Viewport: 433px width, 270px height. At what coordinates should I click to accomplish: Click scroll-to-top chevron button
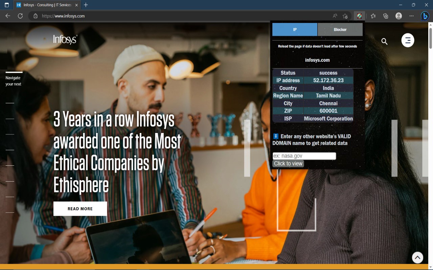(x=417, y=258)
